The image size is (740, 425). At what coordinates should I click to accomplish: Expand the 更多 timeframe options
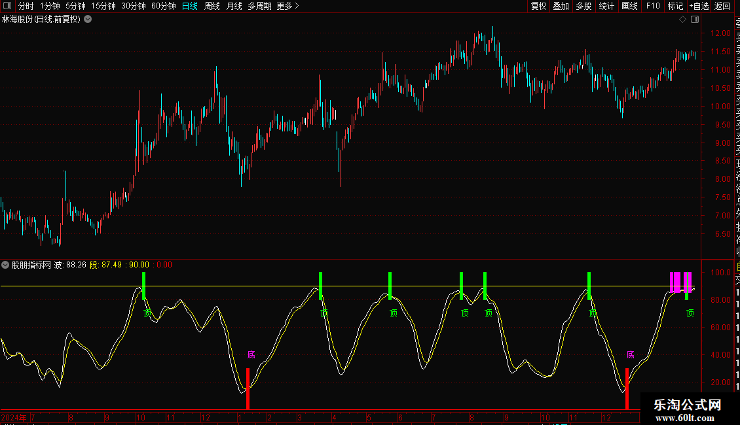[287, 6]
